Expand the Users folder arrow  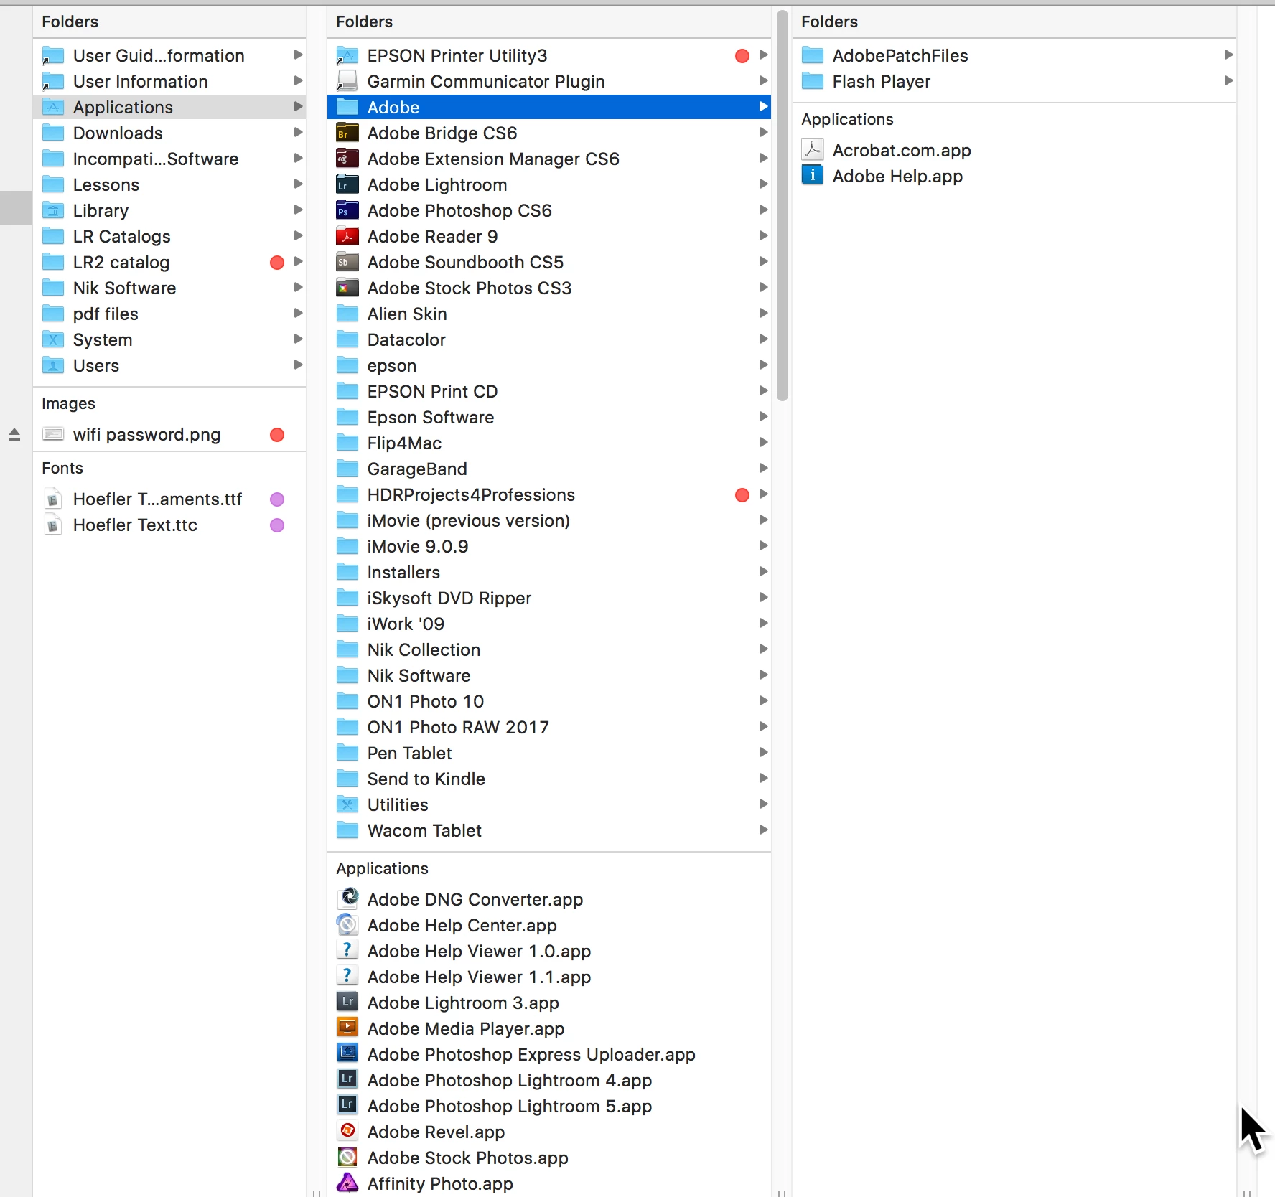click(x=298, y=365)
